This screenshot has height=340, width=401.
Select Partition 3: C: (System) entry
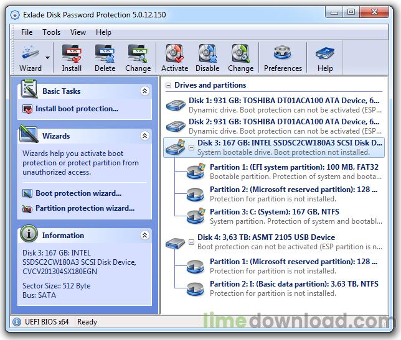click(x=274, y=212)
